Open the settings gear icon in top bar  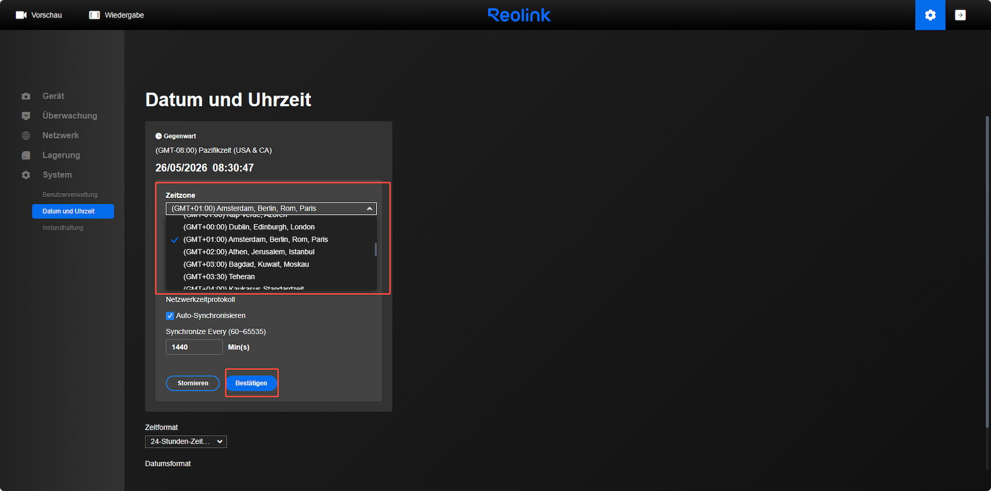(x=930, y=15)
